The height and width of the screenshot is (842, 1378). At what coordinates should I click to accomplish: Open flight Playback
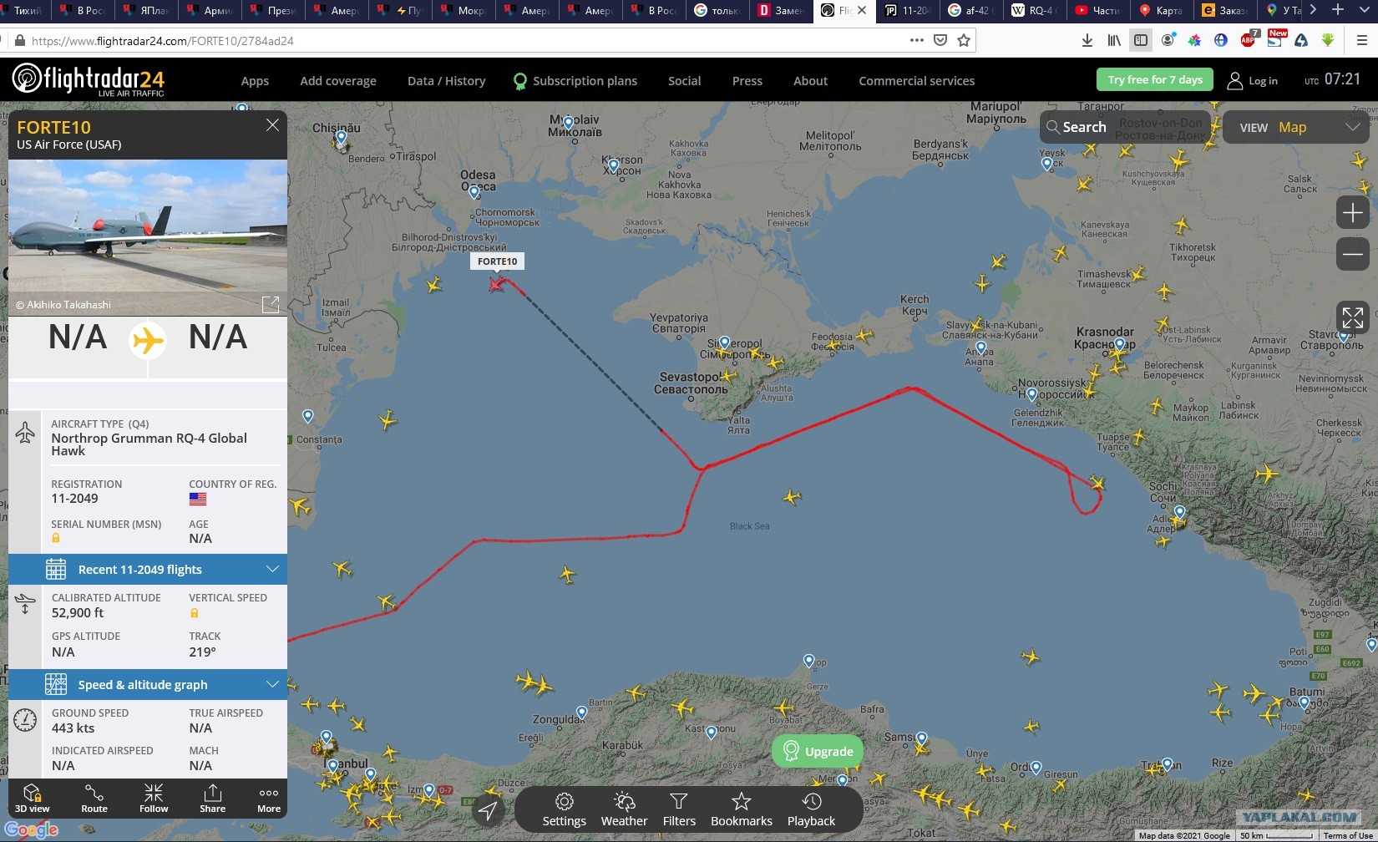click(811, 810)
